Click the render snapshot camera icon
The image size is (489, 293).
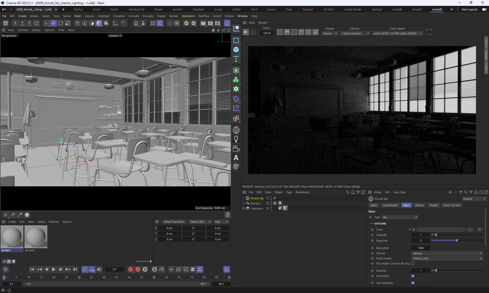coord(429,32)
